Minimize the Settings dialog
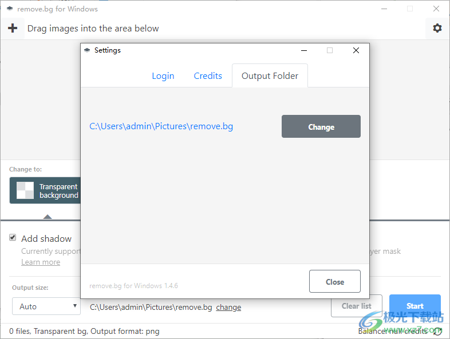450x339 pixels. click(304, 50)
